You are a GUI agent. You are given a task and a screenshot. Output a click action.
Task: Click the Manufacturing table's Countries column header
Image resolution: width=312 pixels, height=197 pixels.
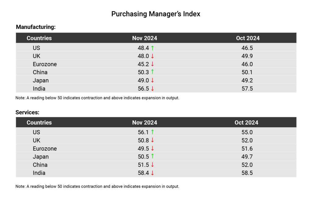[39, 38]
